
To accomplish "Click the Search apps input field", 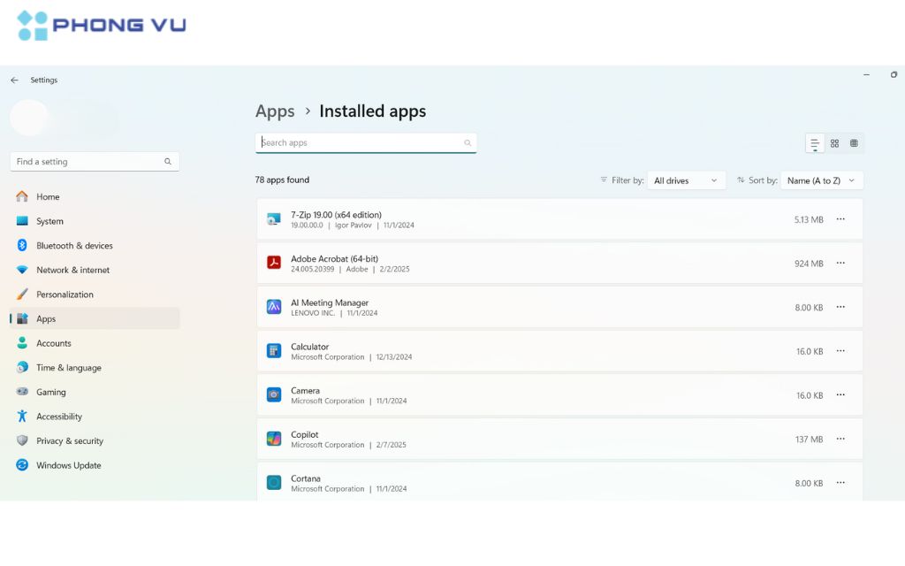I will tap(366, 142).
